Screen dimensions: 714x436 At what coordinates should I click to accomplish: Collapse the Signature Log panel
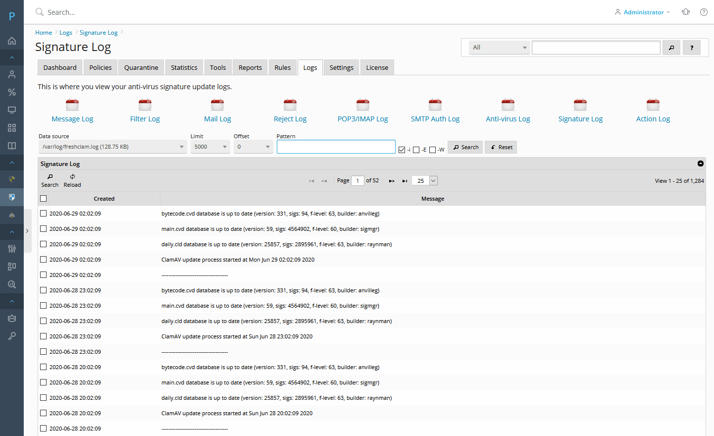[701, 163]
